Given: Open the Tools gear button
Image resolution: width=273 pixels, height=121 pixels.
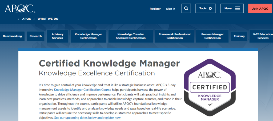Looking at the screenshot, I should [206, 8].
